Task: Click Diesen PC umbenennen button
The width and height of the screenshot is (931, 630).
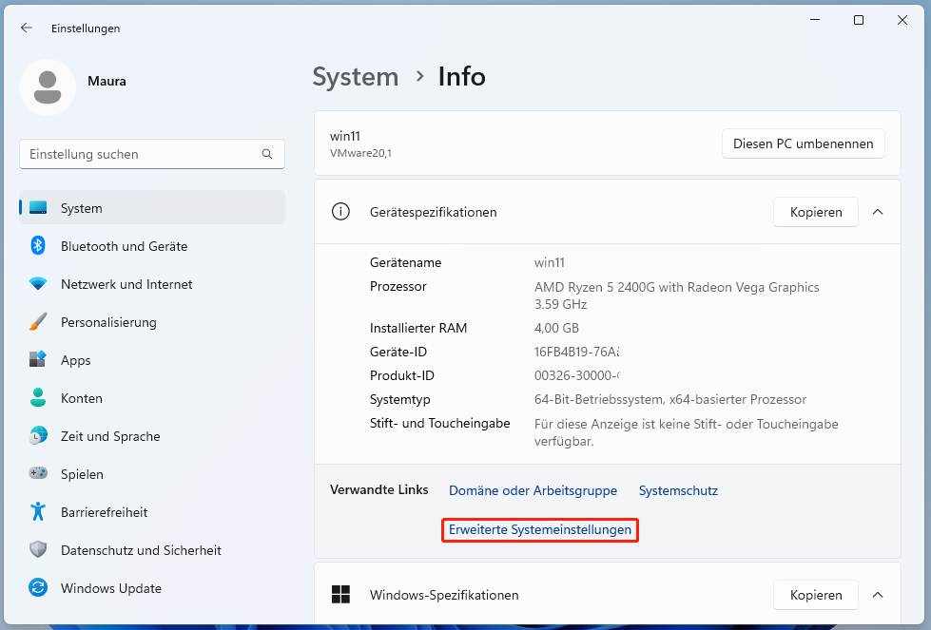Action: [x=803, y=143]
